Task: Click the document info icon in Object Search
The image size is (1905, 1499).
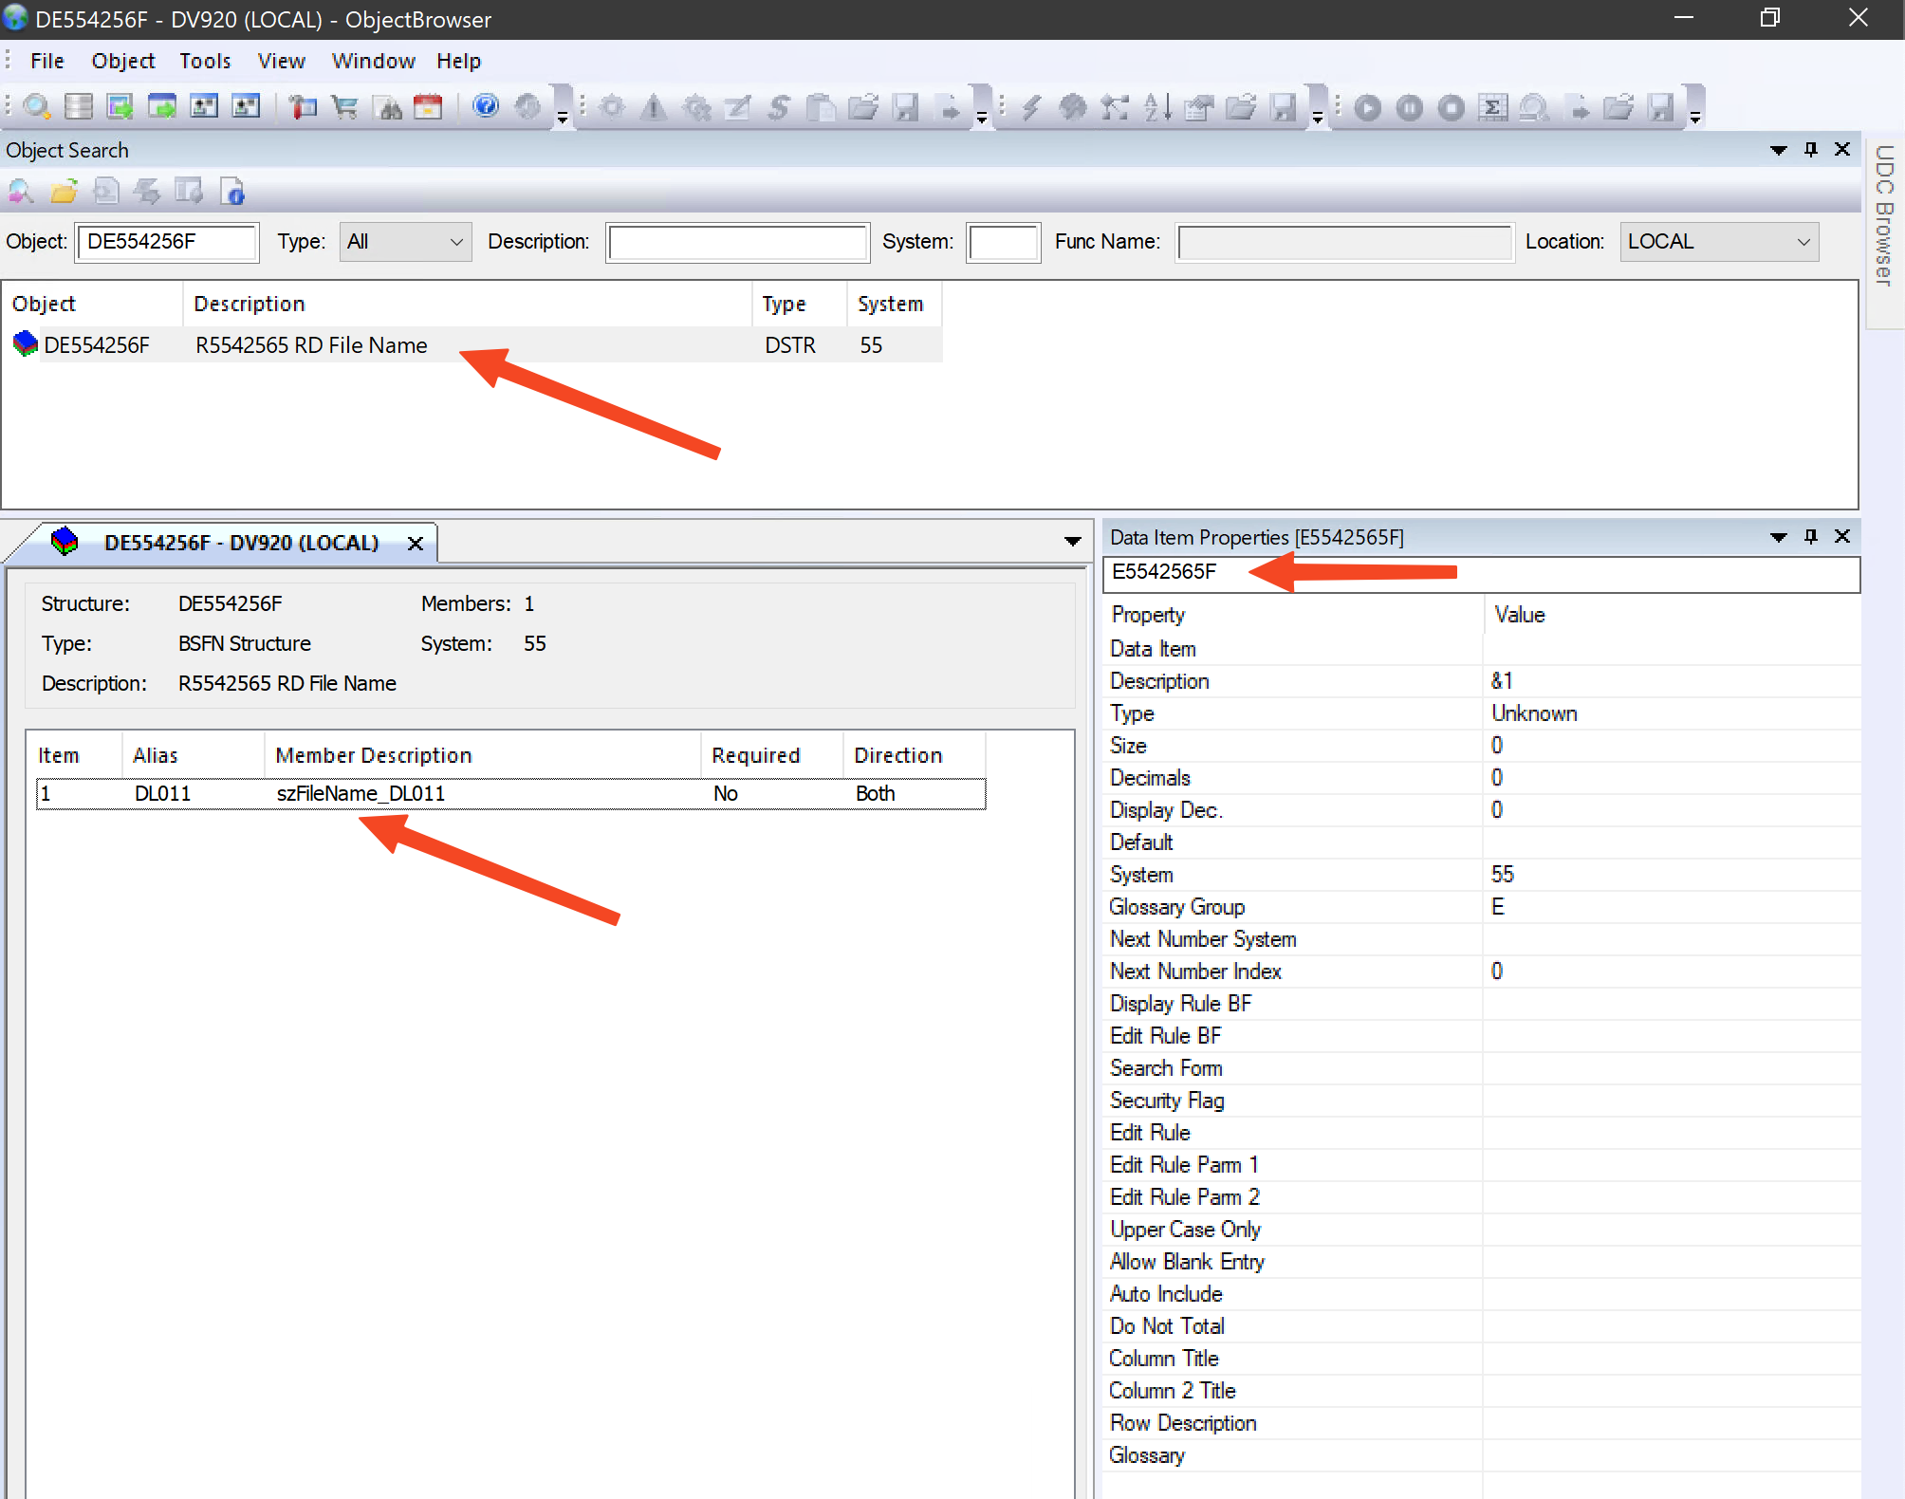Action: 233,193
